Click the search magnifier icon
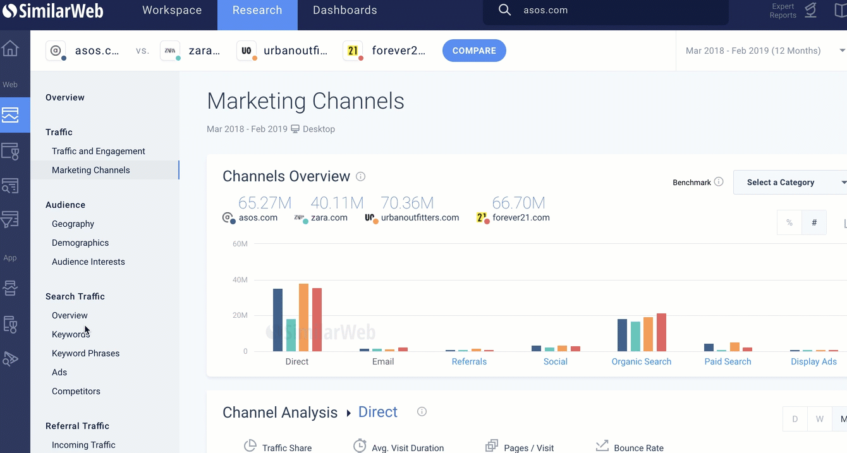This screenshot has height=453, width=847. click(504, 10)
